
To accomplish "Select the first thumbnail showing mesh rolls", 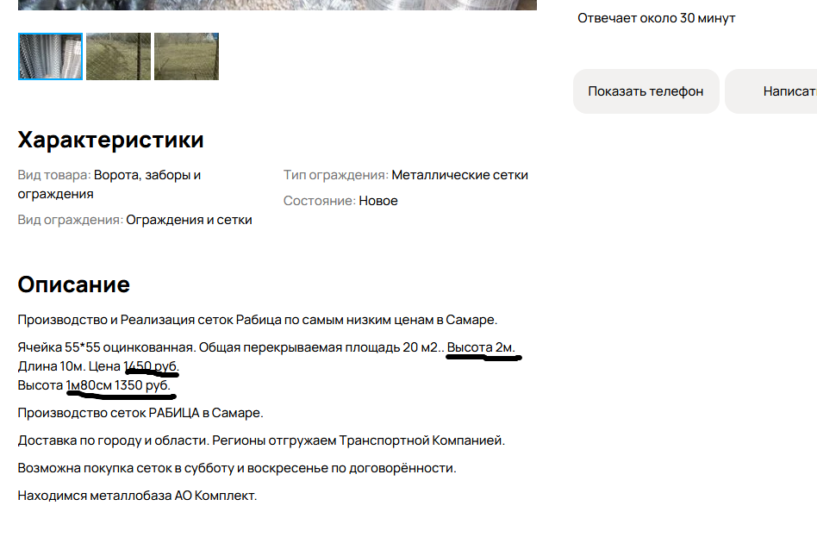I will pyautogui.click(x=50, y=57).
